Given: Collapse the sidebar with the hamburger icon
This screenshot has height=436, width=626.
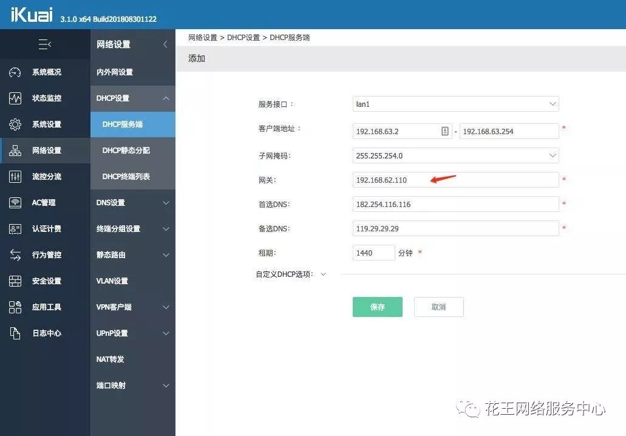Looking at the screenshot, I should (x=45, y=44).
